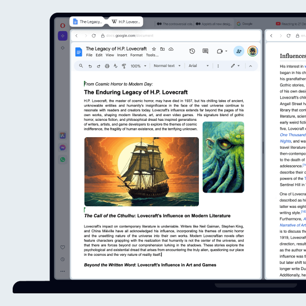The height and width of the screenshot is (306, 306).
Task: Click the spell check icon
Action: pyautogui.click(x=116, y=66)
